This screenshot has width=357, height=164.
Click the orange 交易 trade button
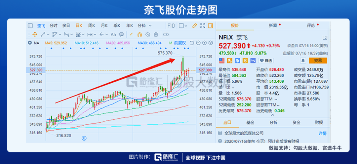[318, 61]
